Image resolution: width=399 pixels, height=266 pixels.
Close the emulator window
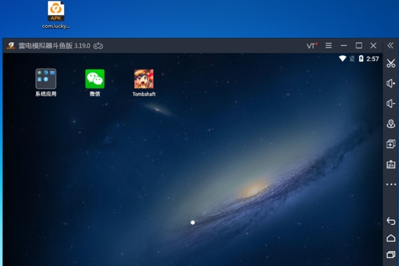point(373,46)
